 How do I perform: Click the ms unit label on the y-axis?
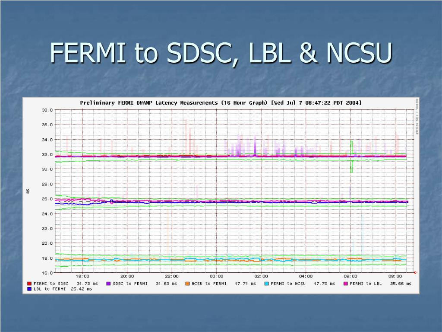click(x=28, y=191)
